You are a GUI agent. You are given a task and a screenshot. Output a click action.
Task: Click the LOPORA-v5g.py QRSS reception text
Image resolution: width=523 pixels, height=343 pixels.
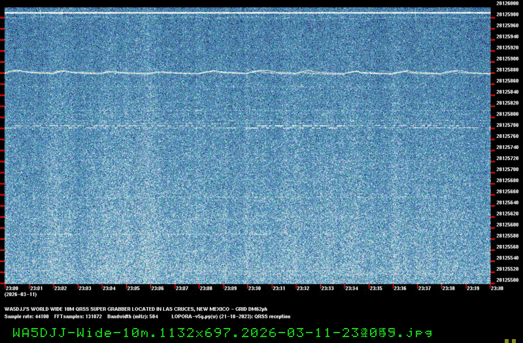230,316
